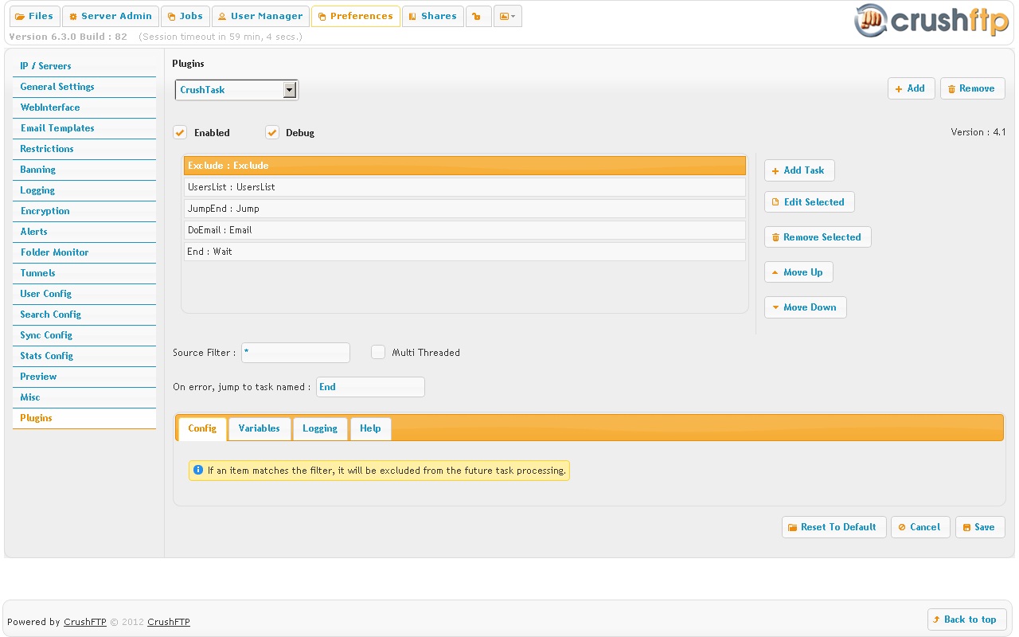Click the blue info icon in filter note
Image resolution: width=1019 pixels, height=637 pixels.
[x=198, y=470]
